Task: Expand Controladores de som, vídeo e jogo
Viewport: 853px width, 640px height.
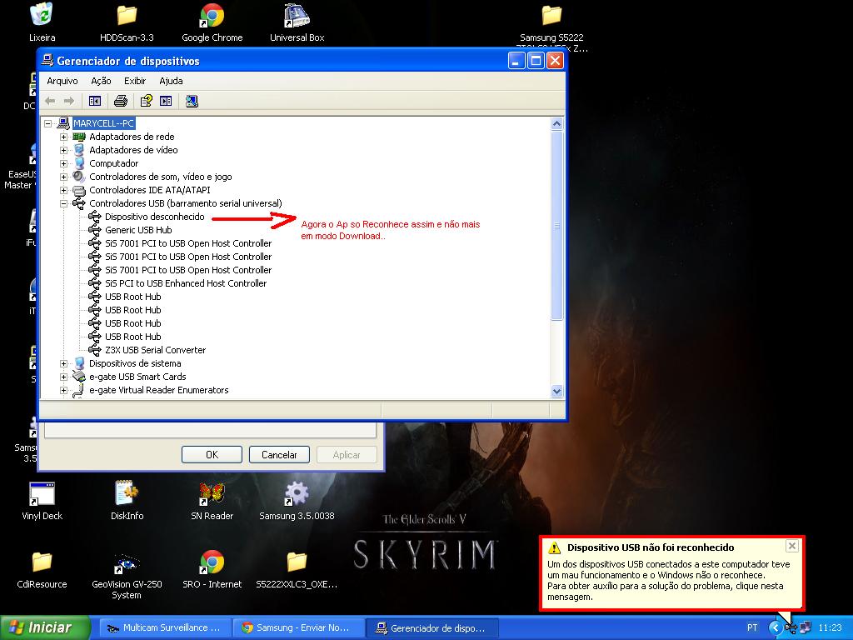Action: pos(63,177)
